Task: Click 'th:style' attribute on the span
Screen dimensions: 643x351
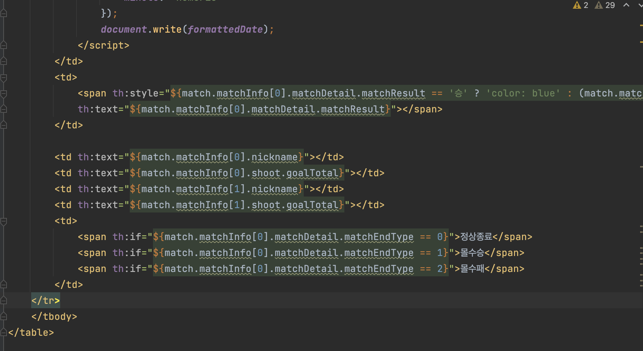Action: pos(135,93)
